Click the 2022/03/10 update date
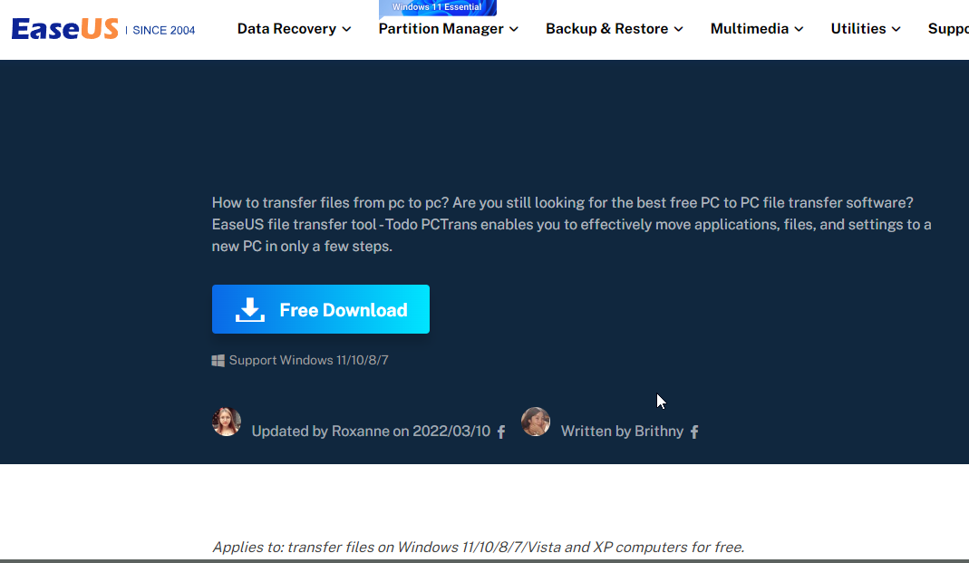Image resolution: width=969 pixels, height=563 pixels. [451, 432]
